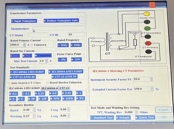Select accuracy class 5P
174x129 pixels.
point(32,99)
